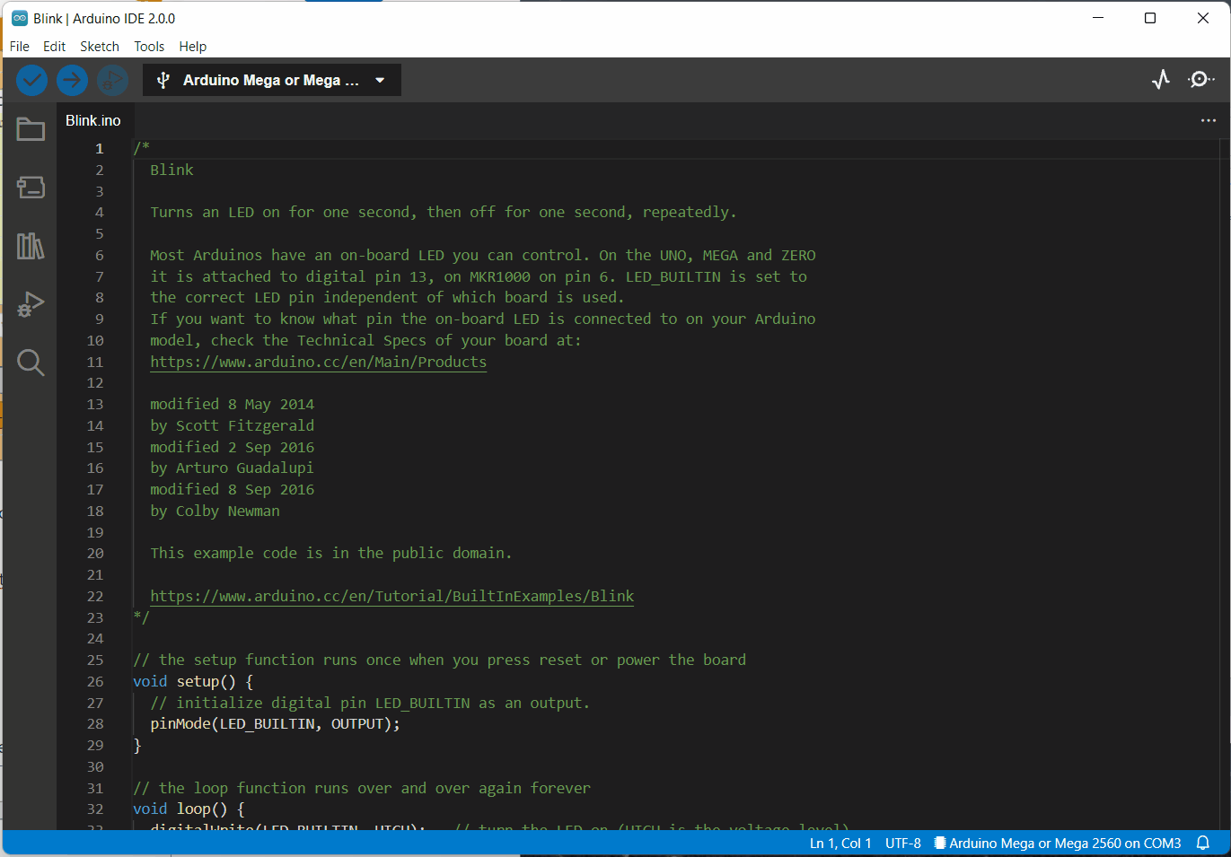The width and height of the screenshot is (1231, 857).
Task: Maximize the Arduino IDE window
Action: (x=1150, y=18)
